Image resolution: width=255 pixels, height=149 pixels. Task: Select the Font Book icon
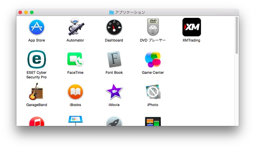[x=114, y=59]
